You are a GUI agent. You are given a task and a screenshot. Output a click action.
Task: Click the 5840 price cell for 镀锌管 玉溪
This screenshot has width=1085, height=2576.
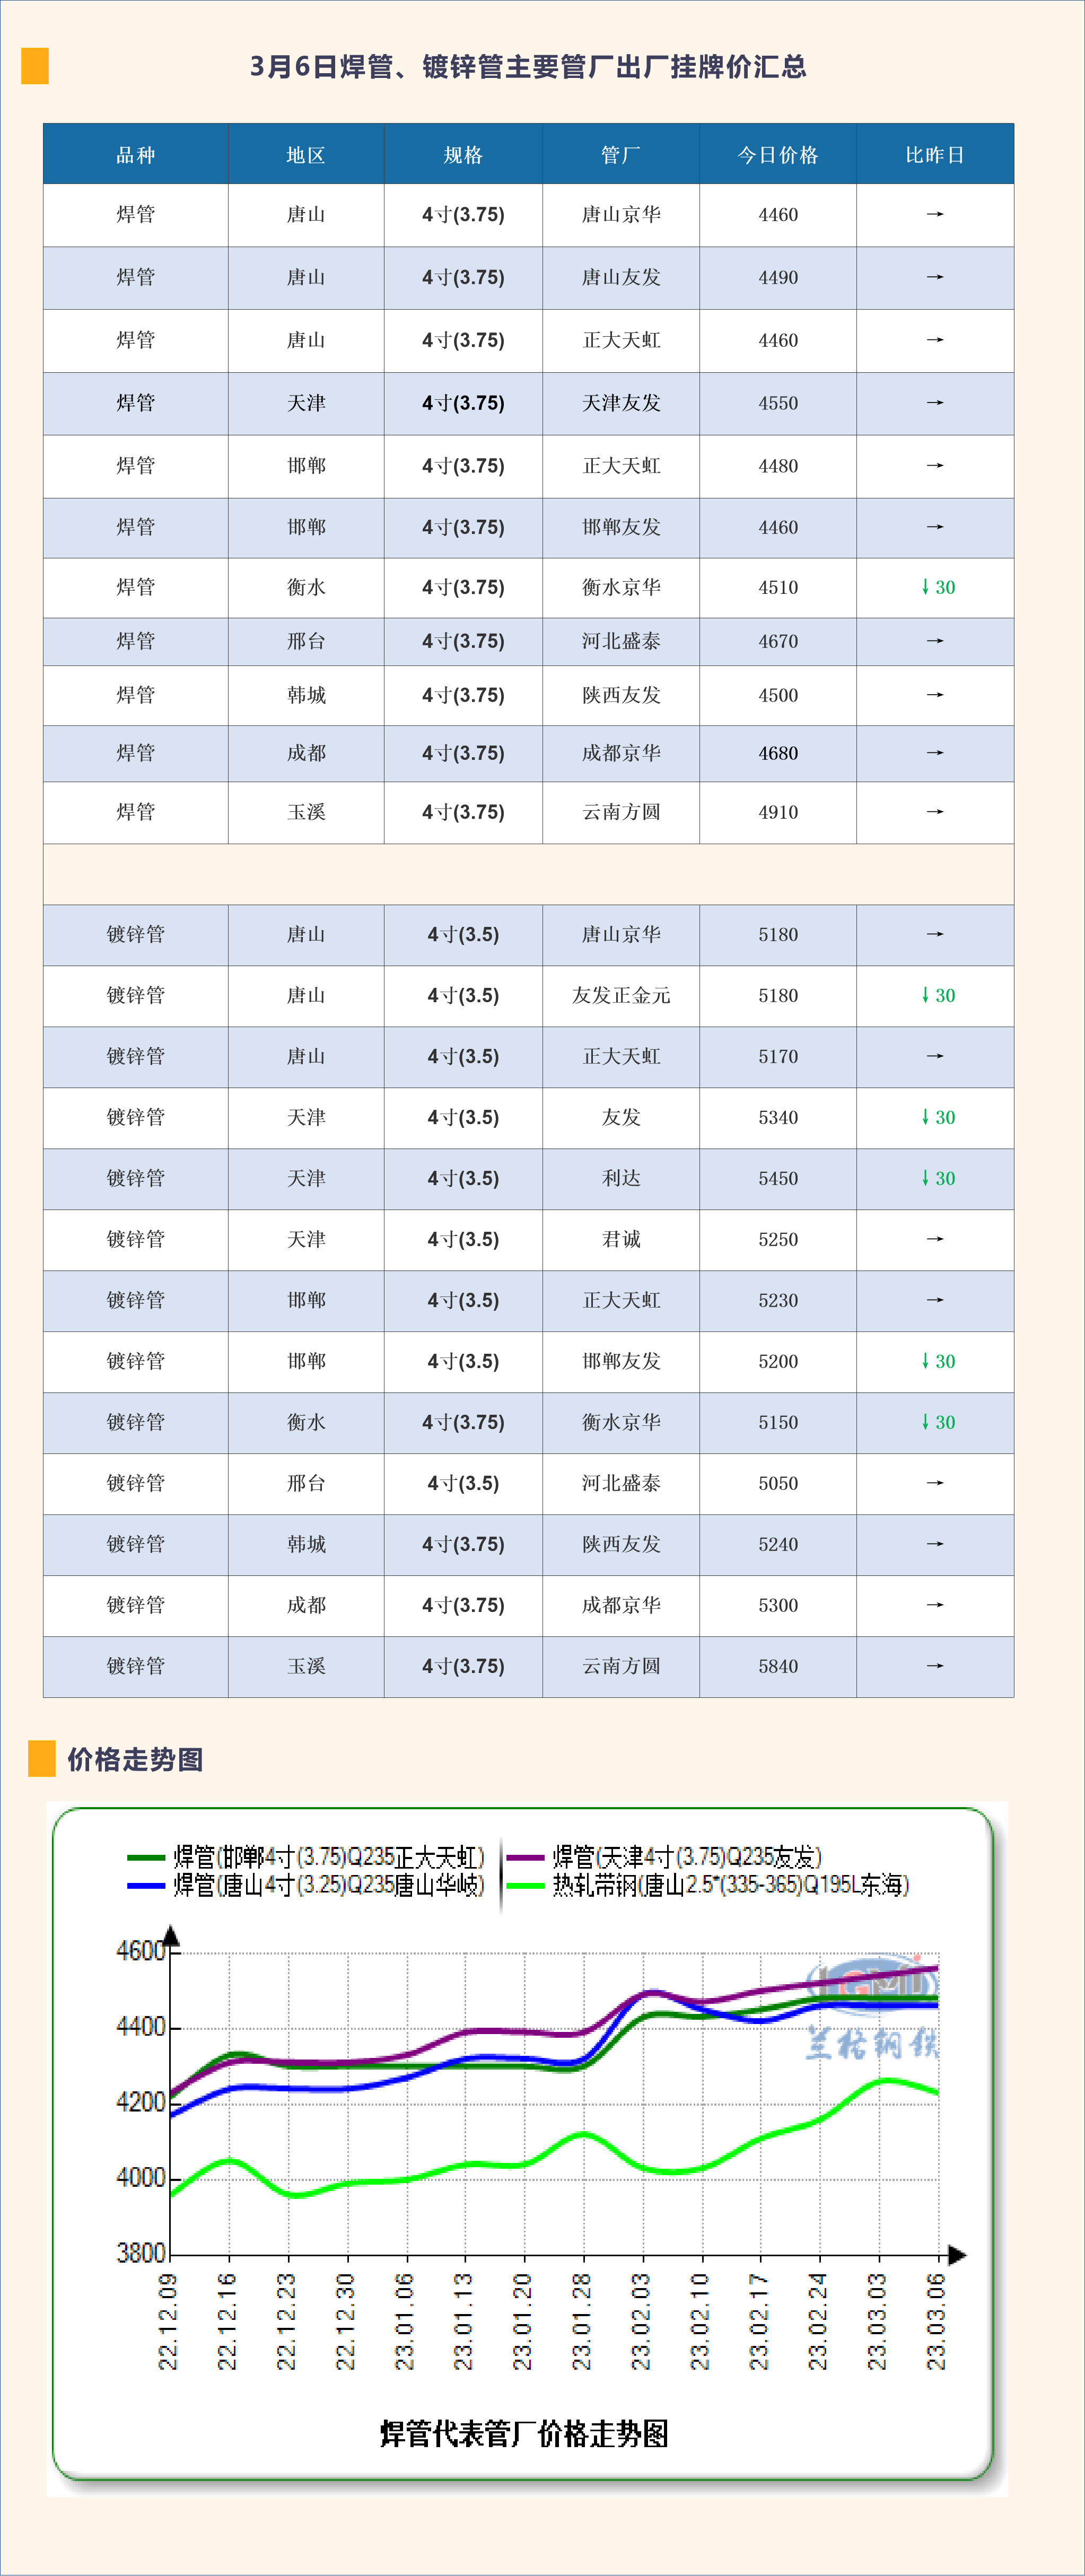tap(778, 1666)
